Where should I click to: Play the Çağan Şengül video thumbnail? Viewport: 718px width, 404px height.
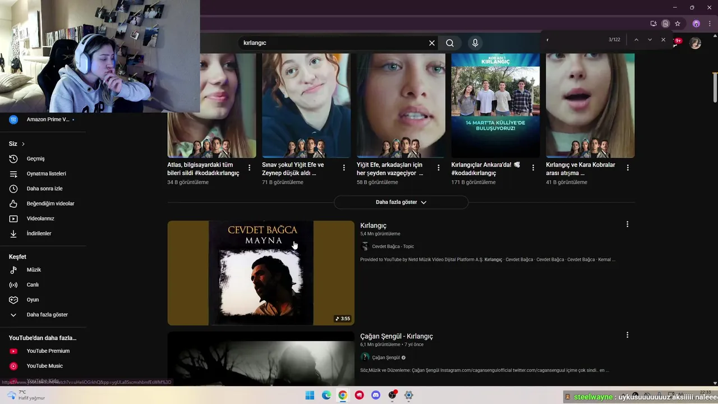tap(261, 358)
